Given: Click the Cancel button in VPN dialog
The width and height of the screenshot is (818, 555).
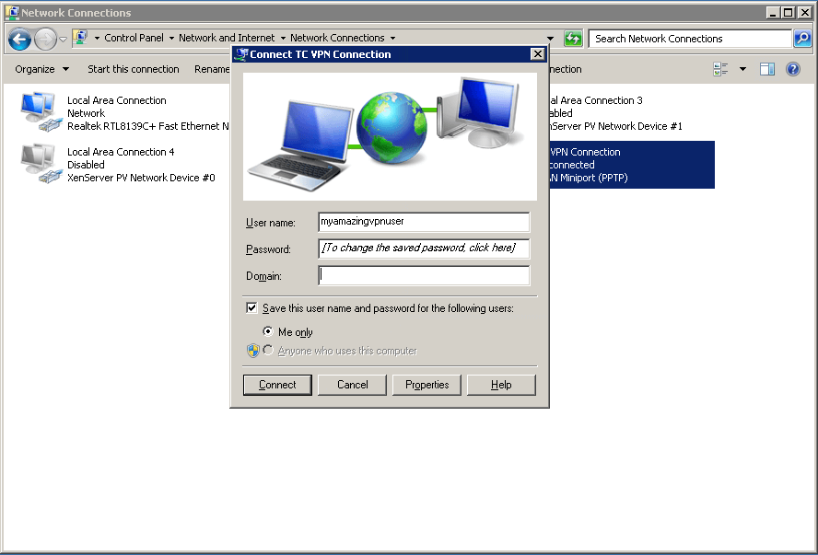Looking at the screenshot, I should coord(352,385).
